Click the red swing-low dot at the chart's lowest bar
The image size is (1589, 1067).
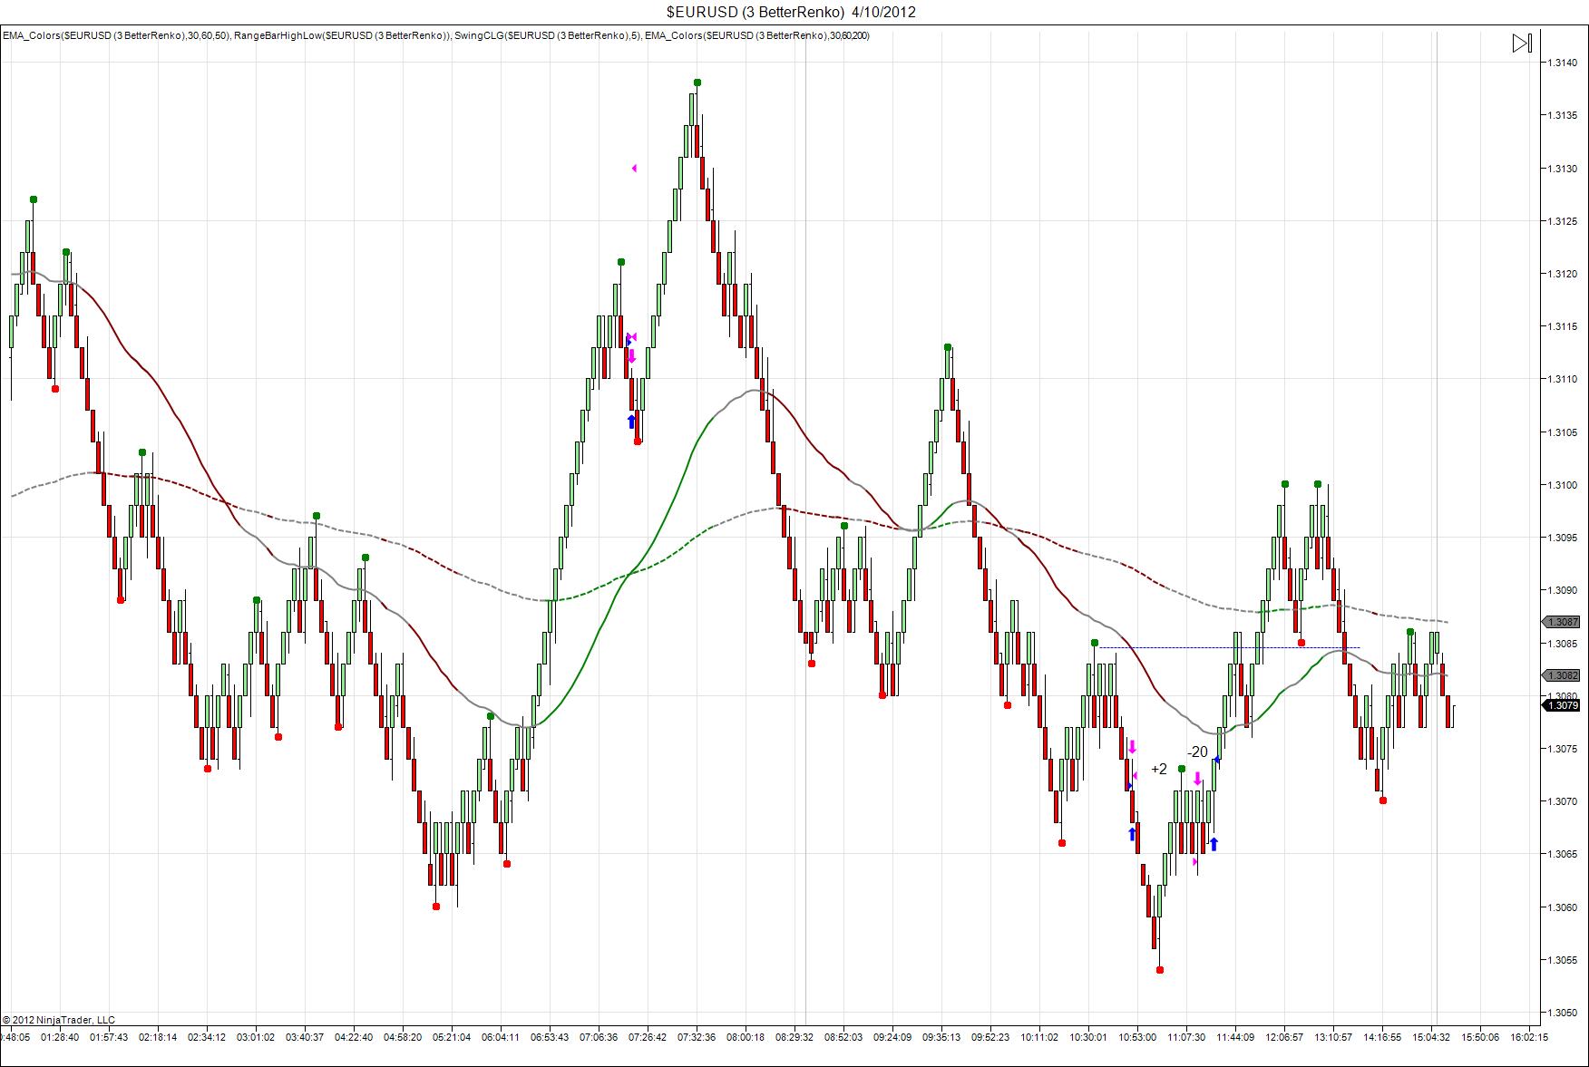1160,970
